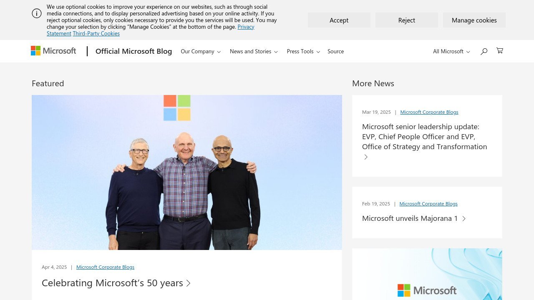The height and width of the screenshot is (300, 534).
Task: Expand the News and Stories menu
Action: [x=254, y=51]
